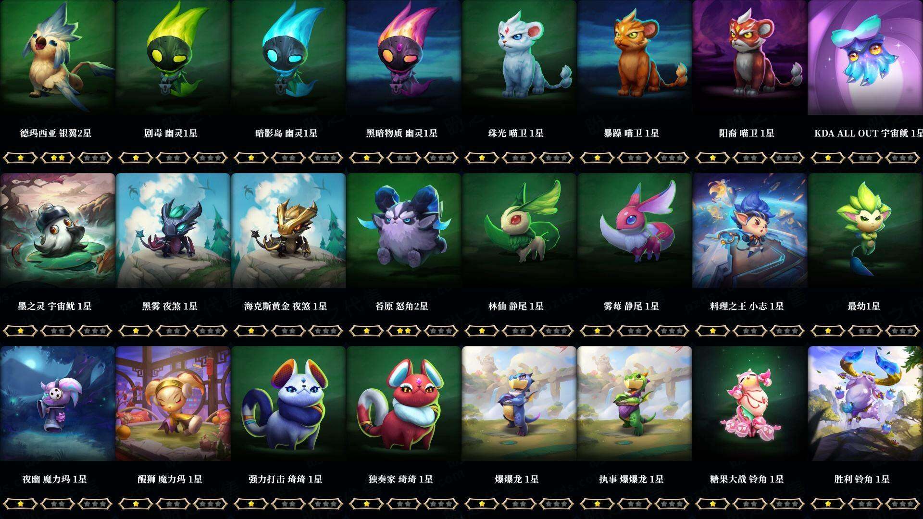
Task: Open the 剧毒 幽灵 green-flame ghost card
Action: (173, 58)
